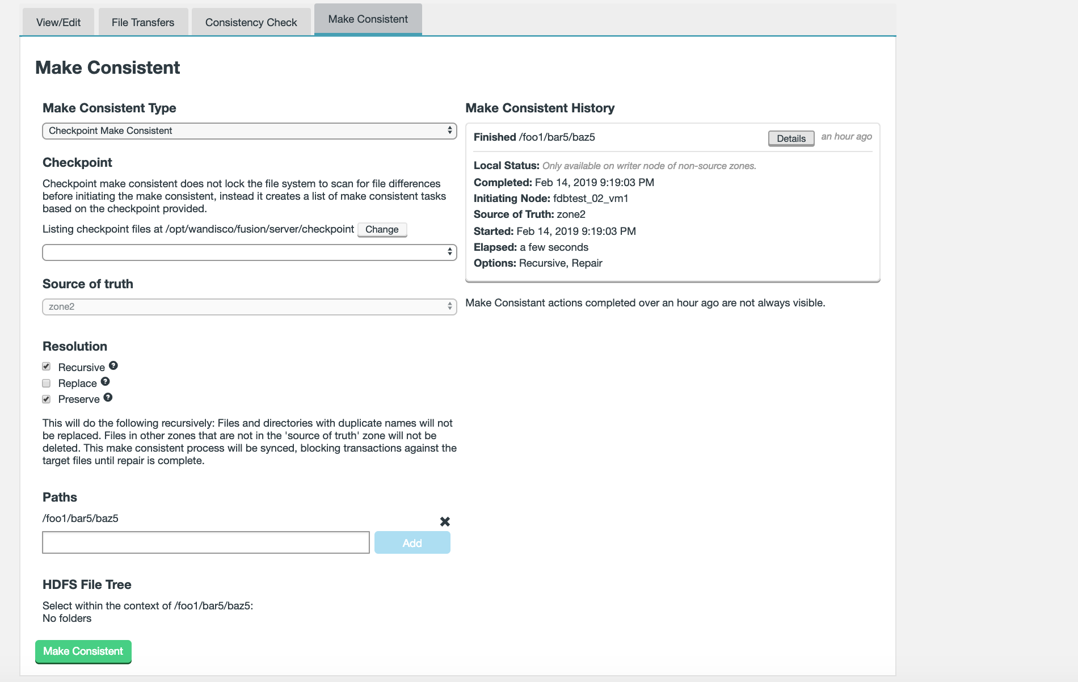The image size is (1078, 682).
Task: Focus the path text input field
Action: (206, 542)
